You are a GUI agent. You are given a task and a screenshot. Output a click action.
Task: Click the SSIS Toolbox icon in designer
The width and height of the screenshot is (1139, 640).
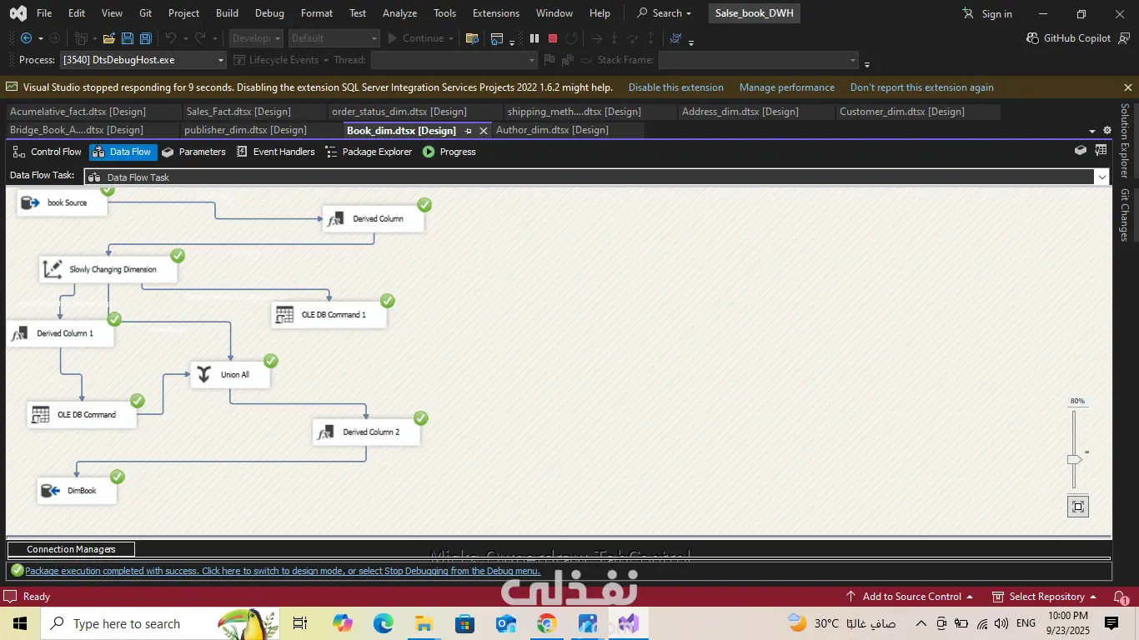tap(1081, 151)
